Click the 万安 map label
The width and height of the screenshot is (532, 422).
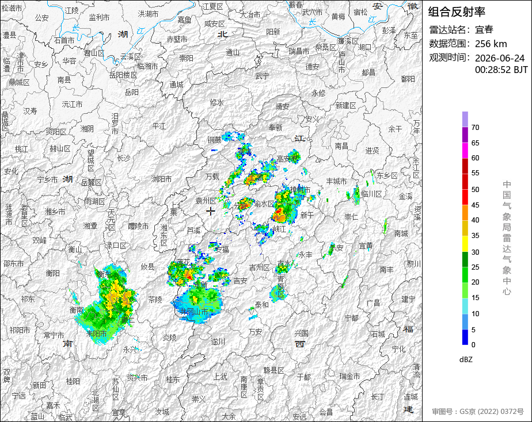click(255, 332)
